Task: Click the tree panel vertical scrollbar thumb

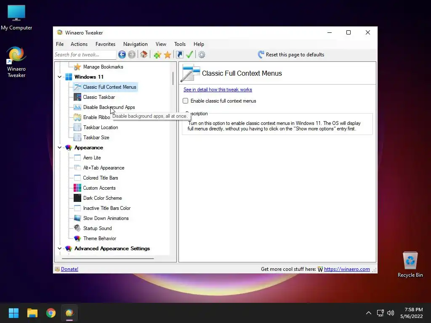Action: (173, 79)
